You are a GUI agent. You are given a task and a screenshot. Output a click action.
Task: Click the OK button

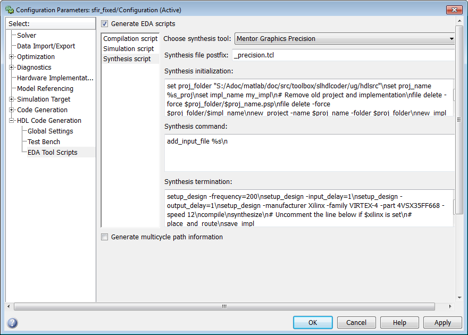(313, 322)
